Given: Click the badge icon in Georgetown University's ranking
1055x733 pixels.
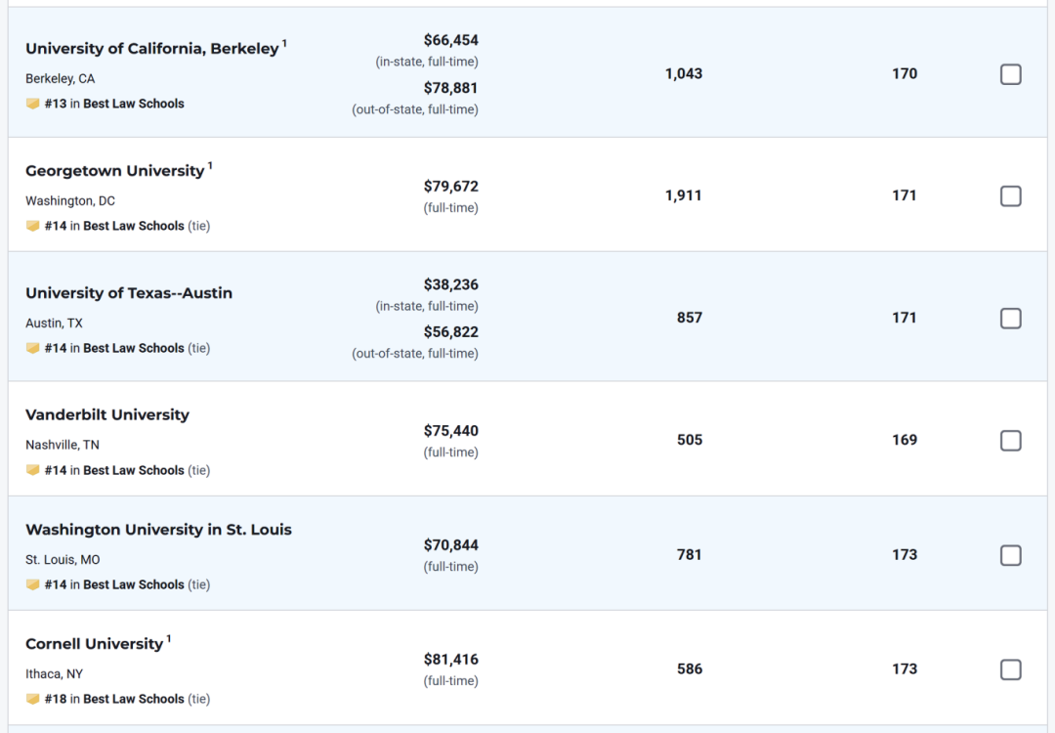Looking at the screenshot, I should pyautogui.click(x=33, y=226).
